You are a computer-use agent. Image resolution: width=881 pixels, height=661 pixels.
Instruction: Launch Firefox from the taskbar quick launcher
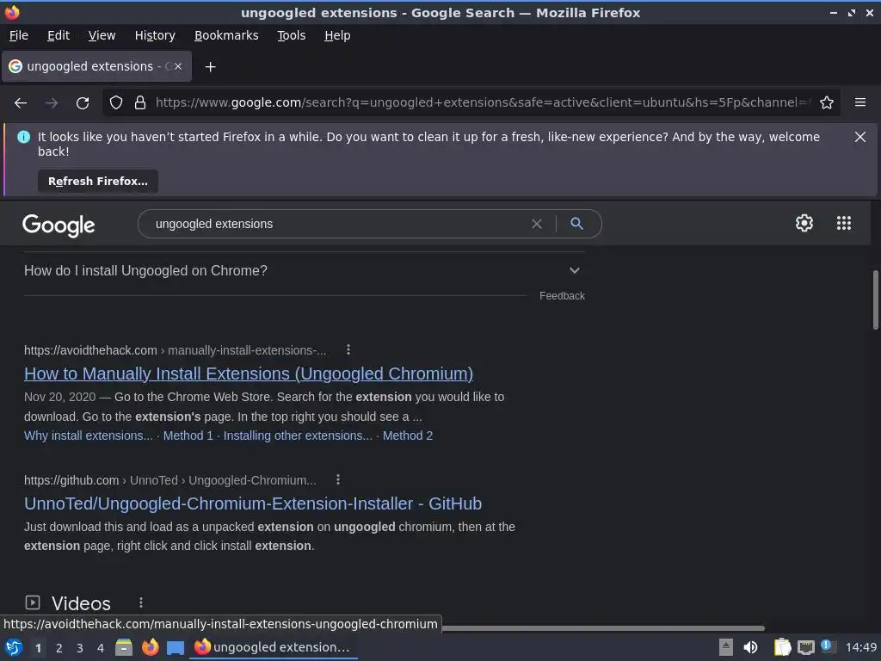[150, 647]
